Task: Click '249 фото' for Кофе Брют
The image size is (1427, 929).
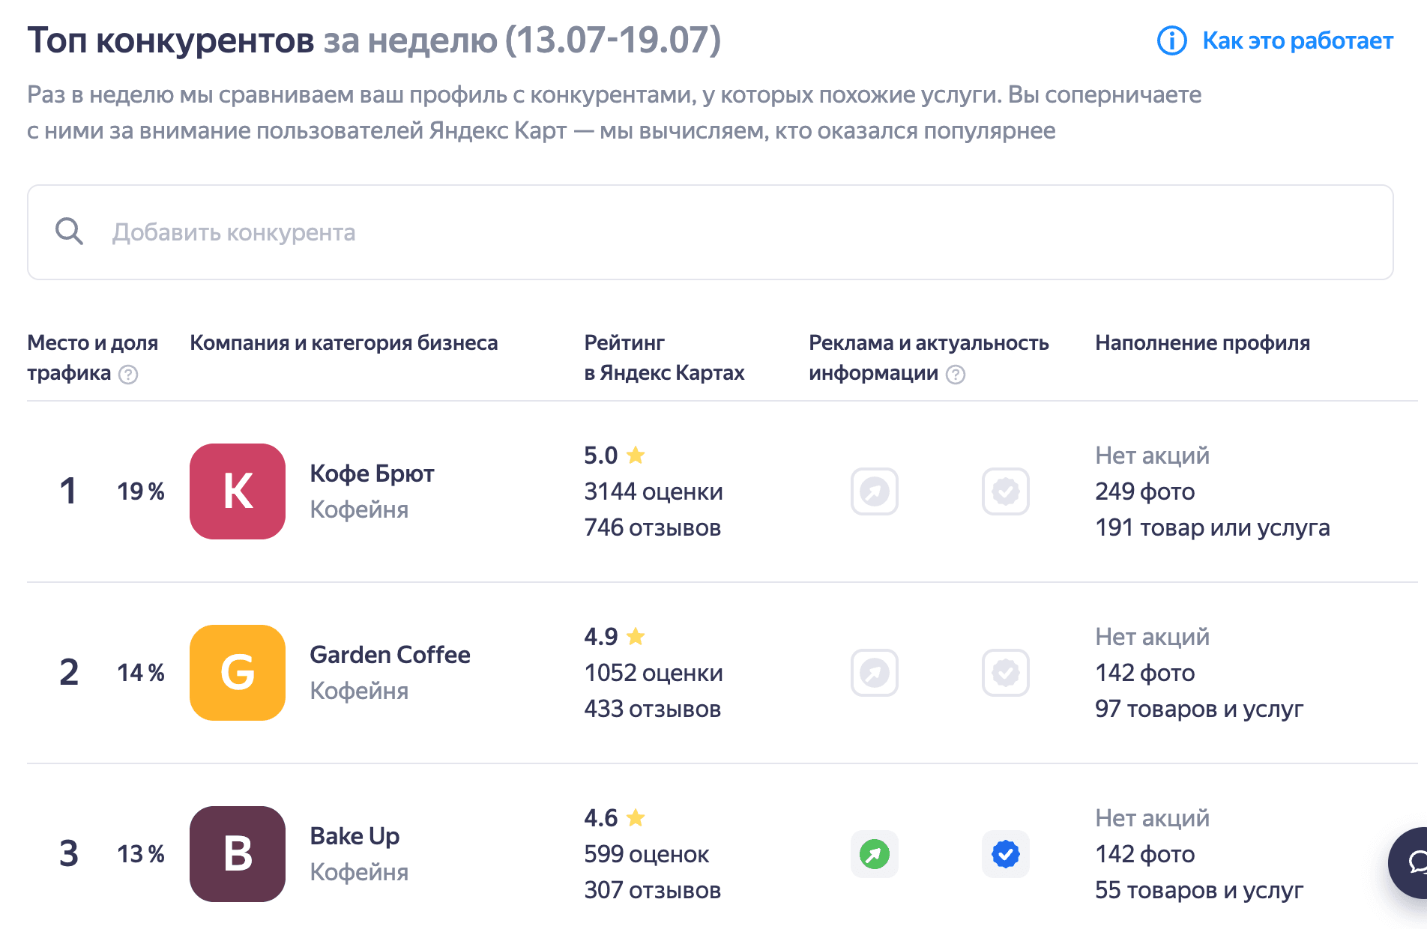Action: 1144,491
